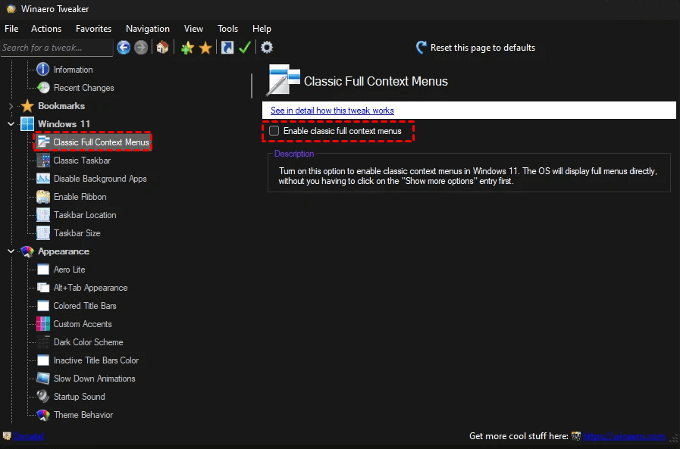
Task: Select Classic Full Context Menus tree item
Action: coord(92,142)
